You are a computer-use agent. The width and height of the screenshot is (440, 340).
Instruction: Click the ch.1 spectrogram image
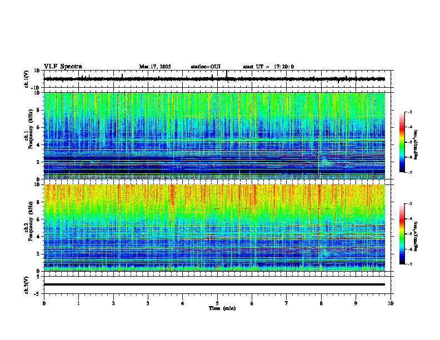pos(214,136)
